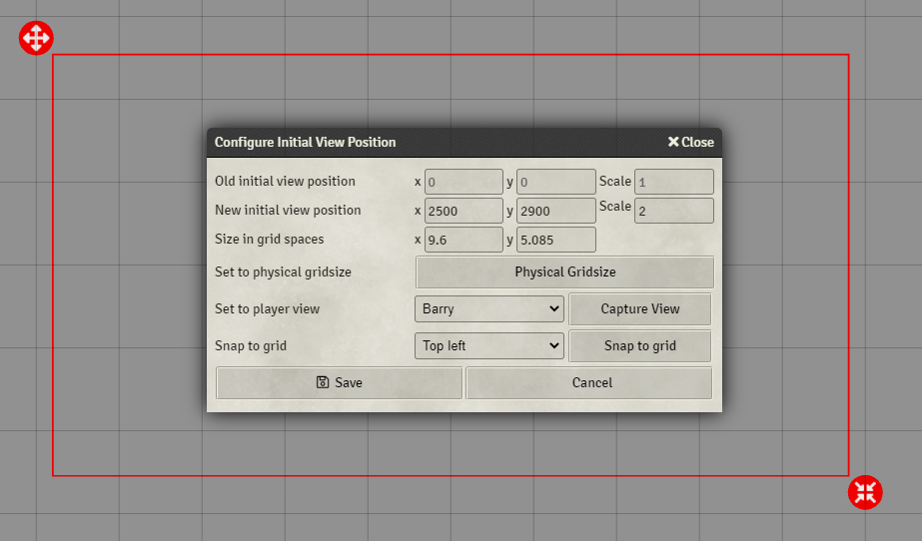Focus the grid size x field 9.6
The image size is (922, 541).
click(x=463, y=240)
